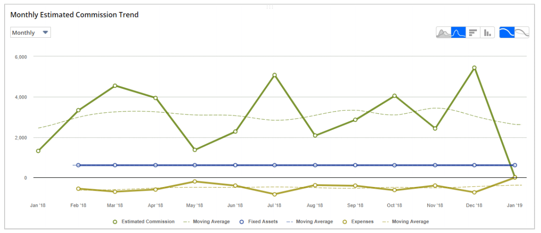Select the Mar '18 Estimated Commission point
541x233 pixels.
(x=115, y=86)
